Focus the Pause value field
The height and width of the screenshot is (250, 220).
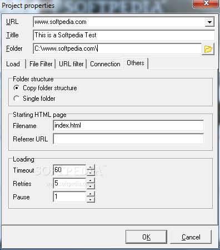click(69, 197)
